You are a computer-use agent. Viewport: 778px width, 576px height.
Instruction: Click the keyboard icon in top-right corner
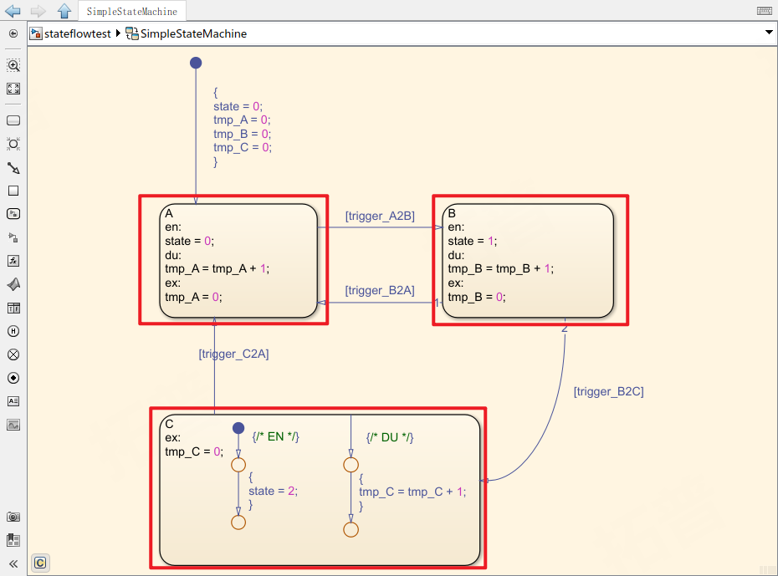[x=764, y=11]
